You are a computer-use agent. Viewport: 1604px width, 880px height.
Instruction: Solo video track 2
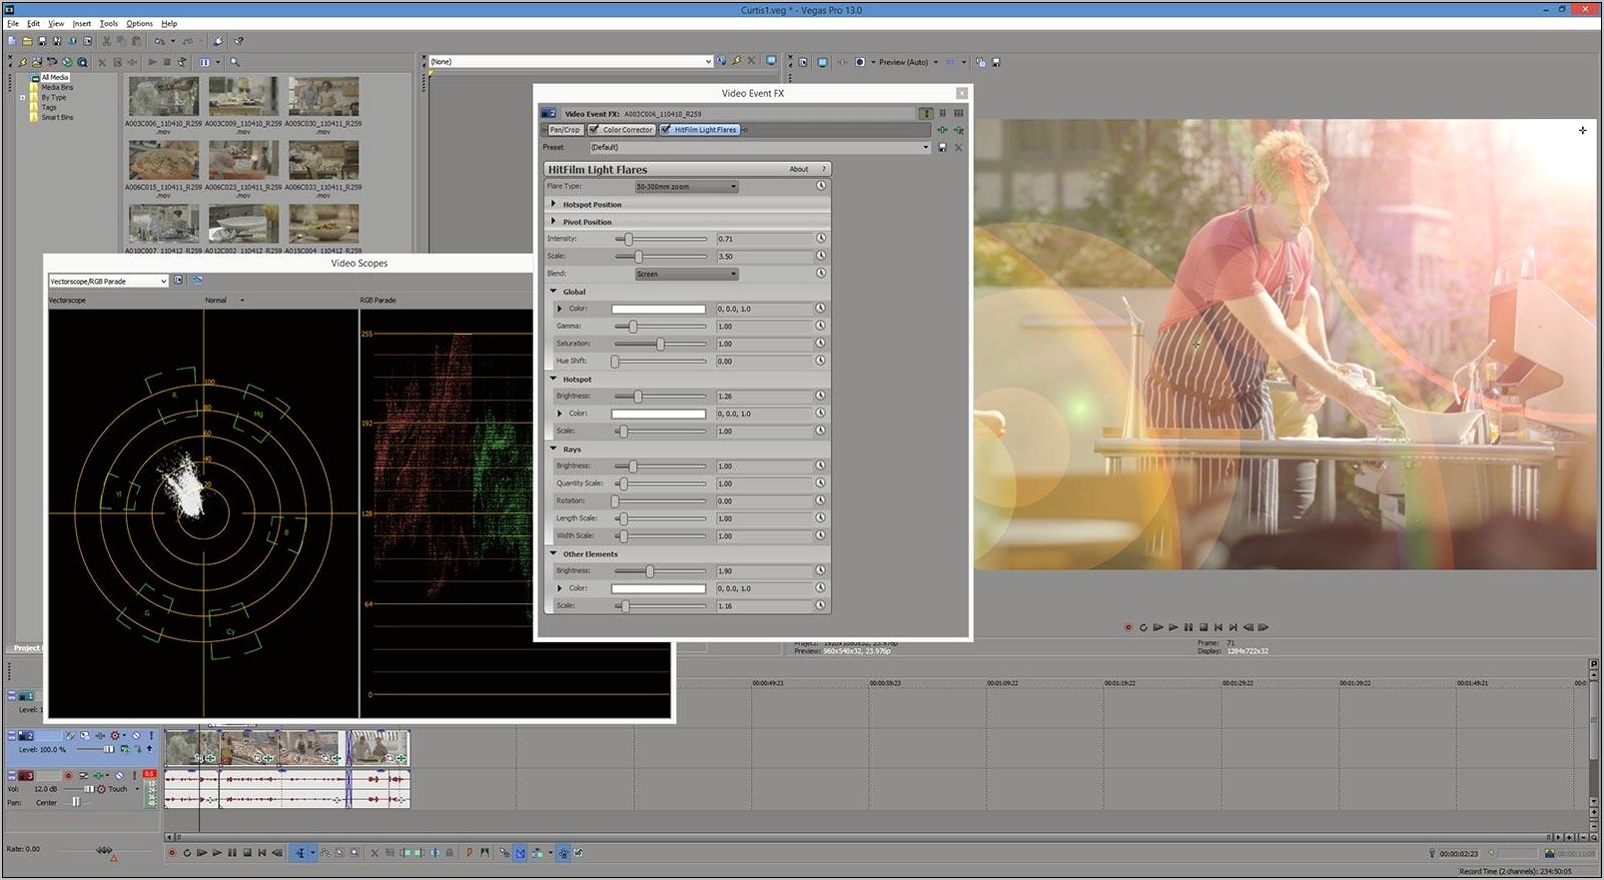pos(151,735)
